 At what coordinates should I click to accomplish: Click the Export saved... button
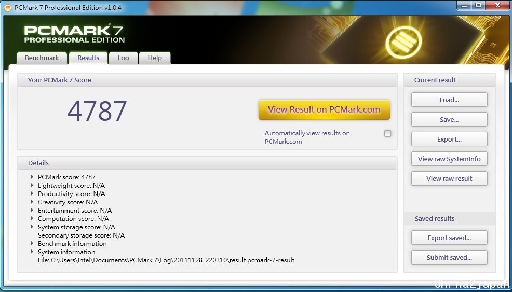click(449, 238)
